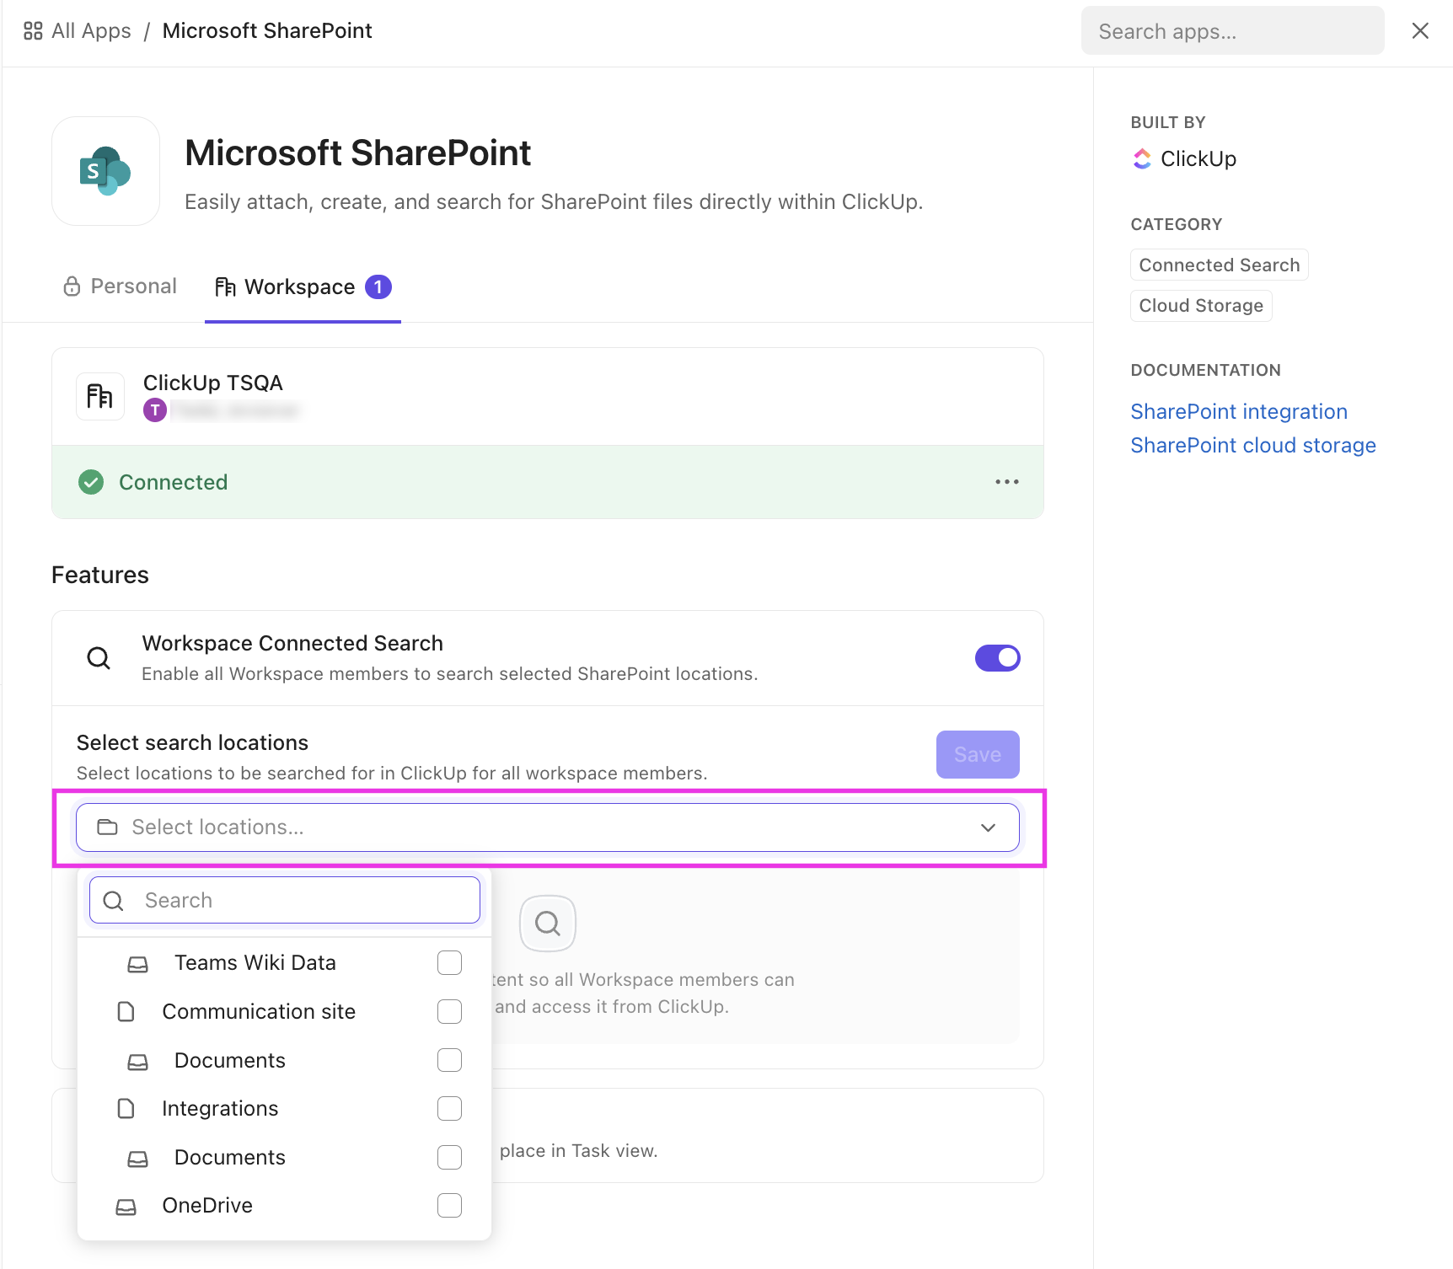Close the app detail panel with X

click(1420, 31)
